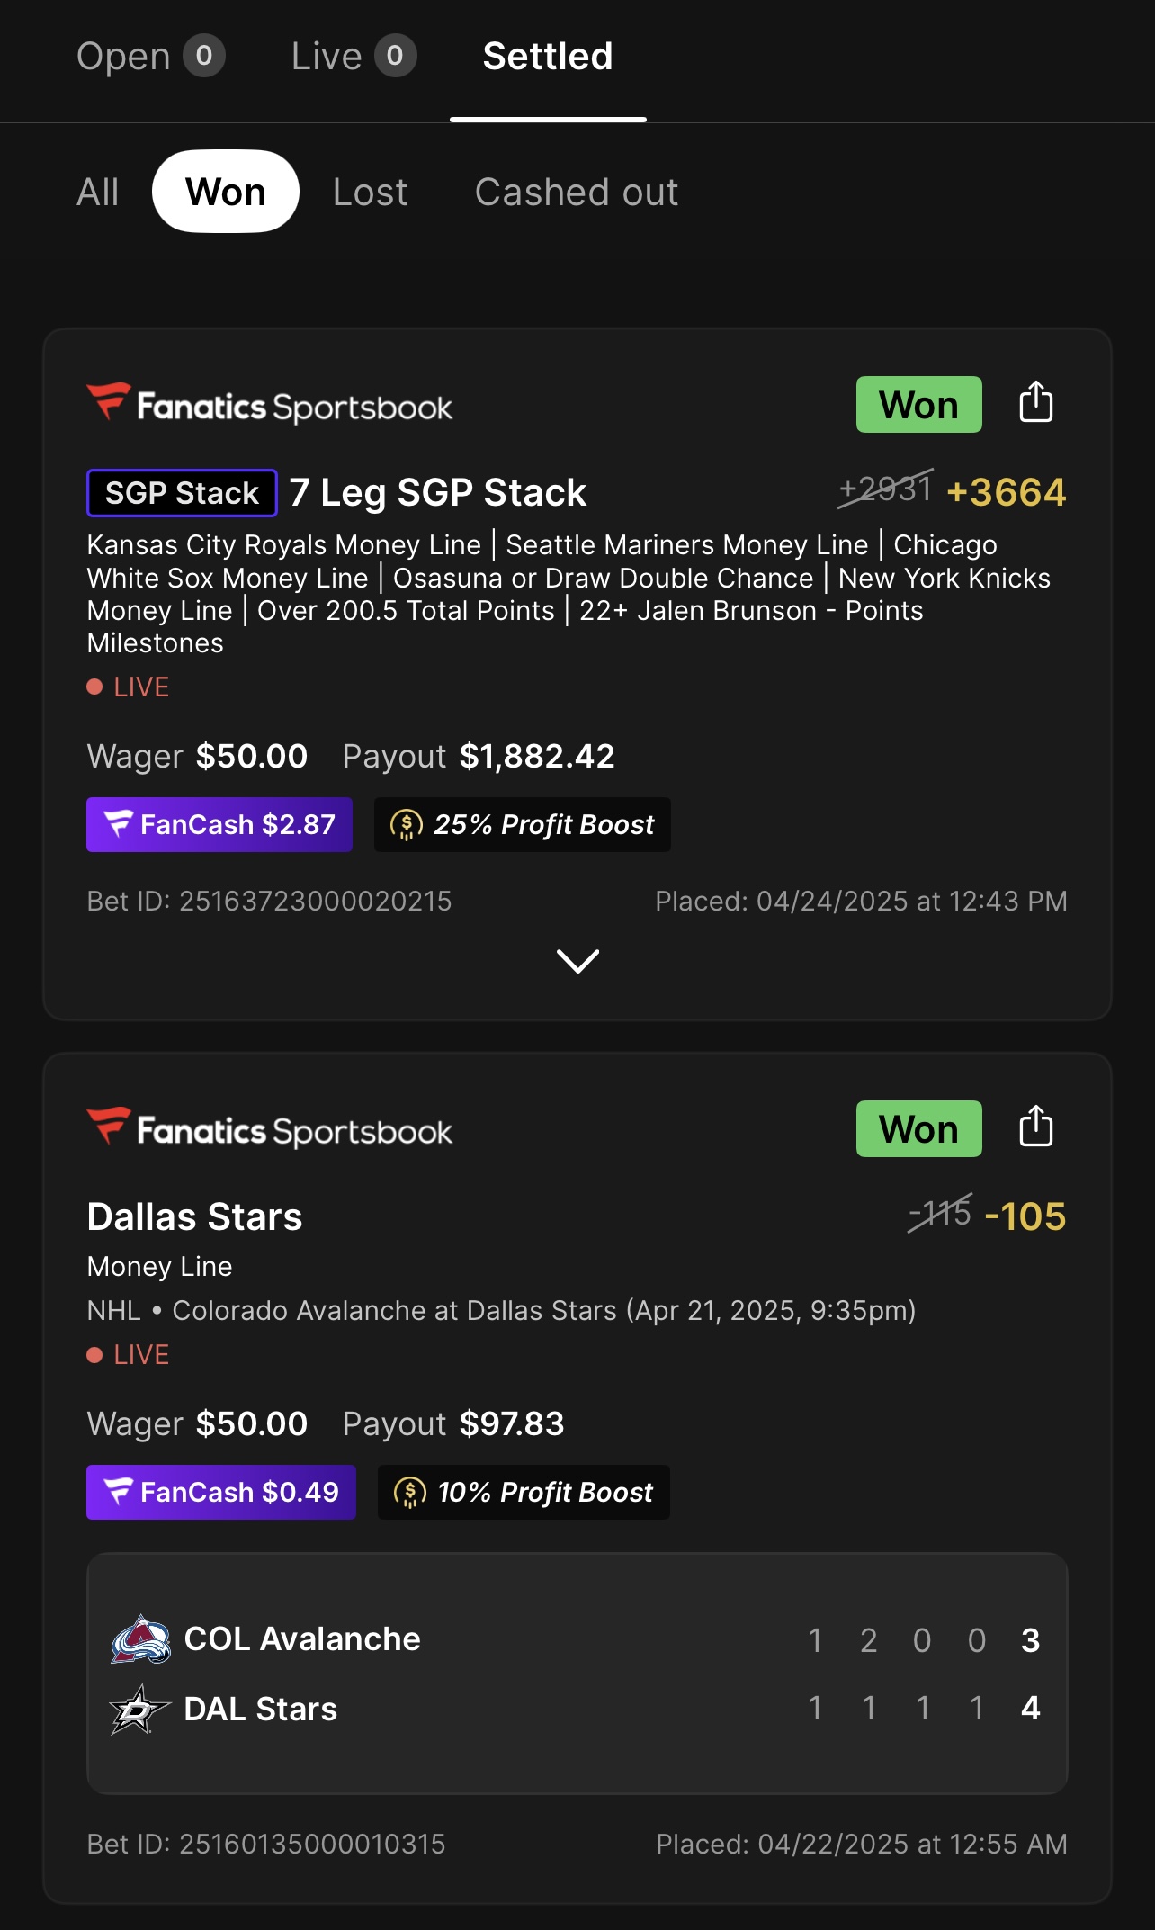Tap the FanCash $2.87 badge
This screenshot has width=1155, height=1930.
pyautogui.click(x=219, y=824)
